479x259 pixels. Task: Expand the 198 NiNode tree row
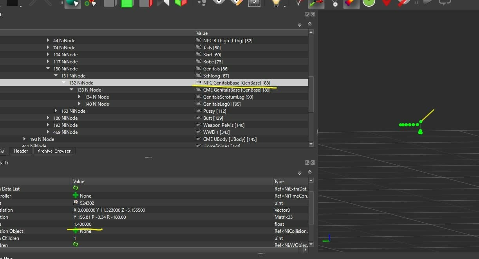click(25, 139)
